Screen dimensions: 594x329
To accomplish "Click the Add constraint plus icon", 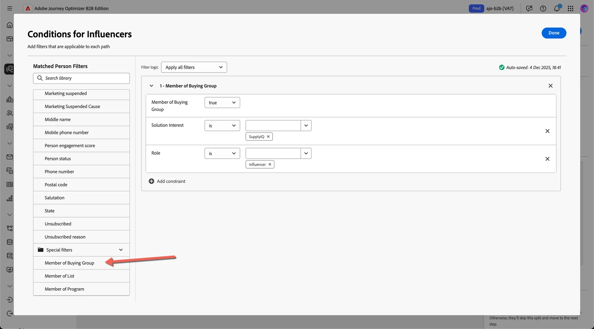I will [151, 181].
